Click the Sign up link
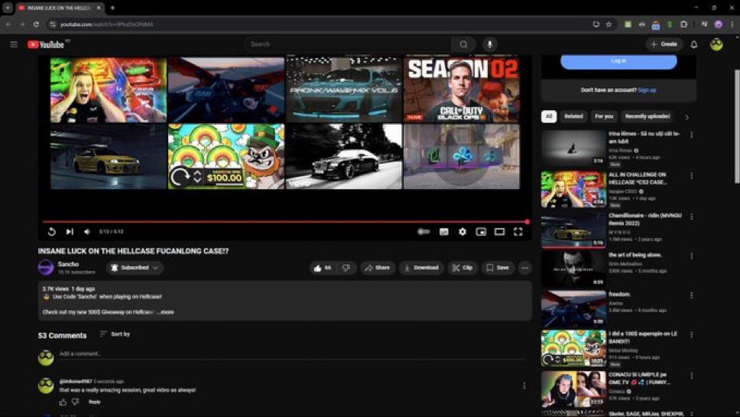 647,90
